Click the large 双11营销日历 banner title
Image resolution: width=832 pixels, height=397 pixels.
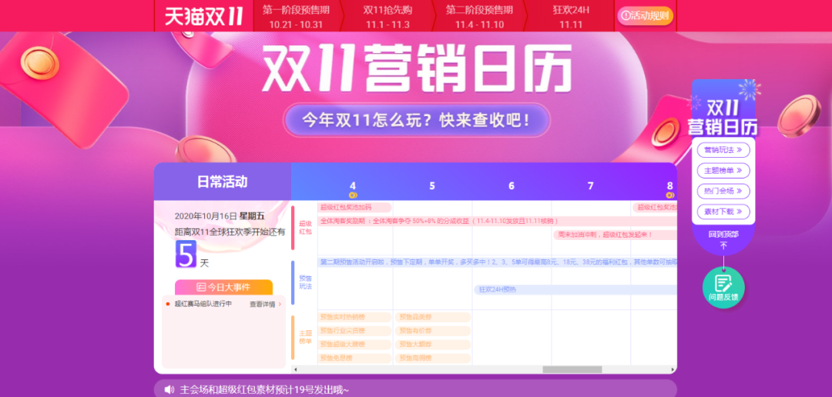[x=417, y=68]
